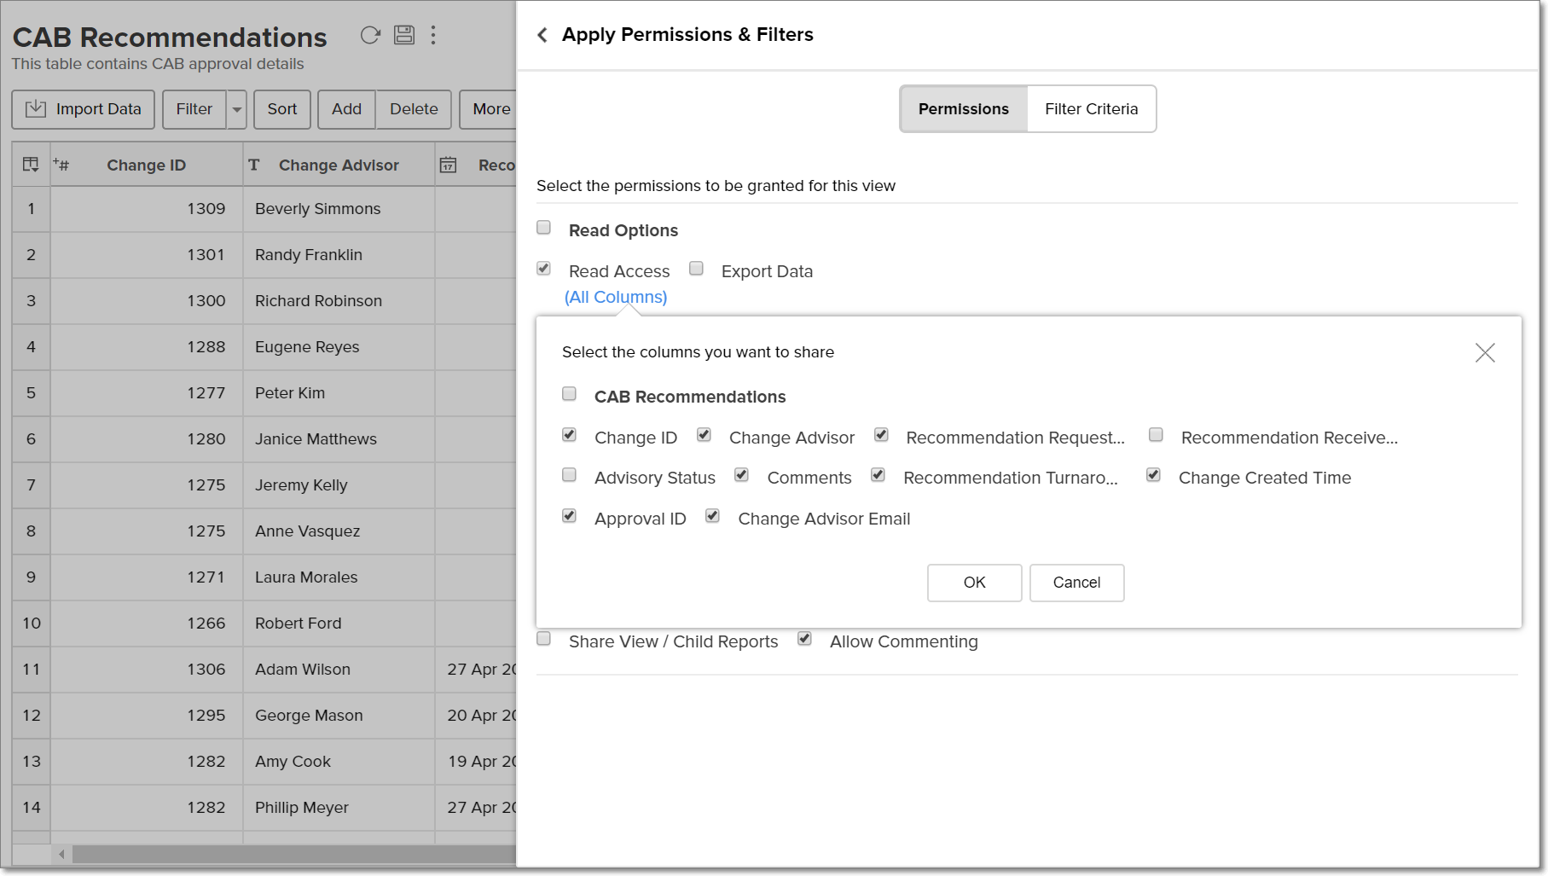Close the column selection popup

(x=1485, y=353)
